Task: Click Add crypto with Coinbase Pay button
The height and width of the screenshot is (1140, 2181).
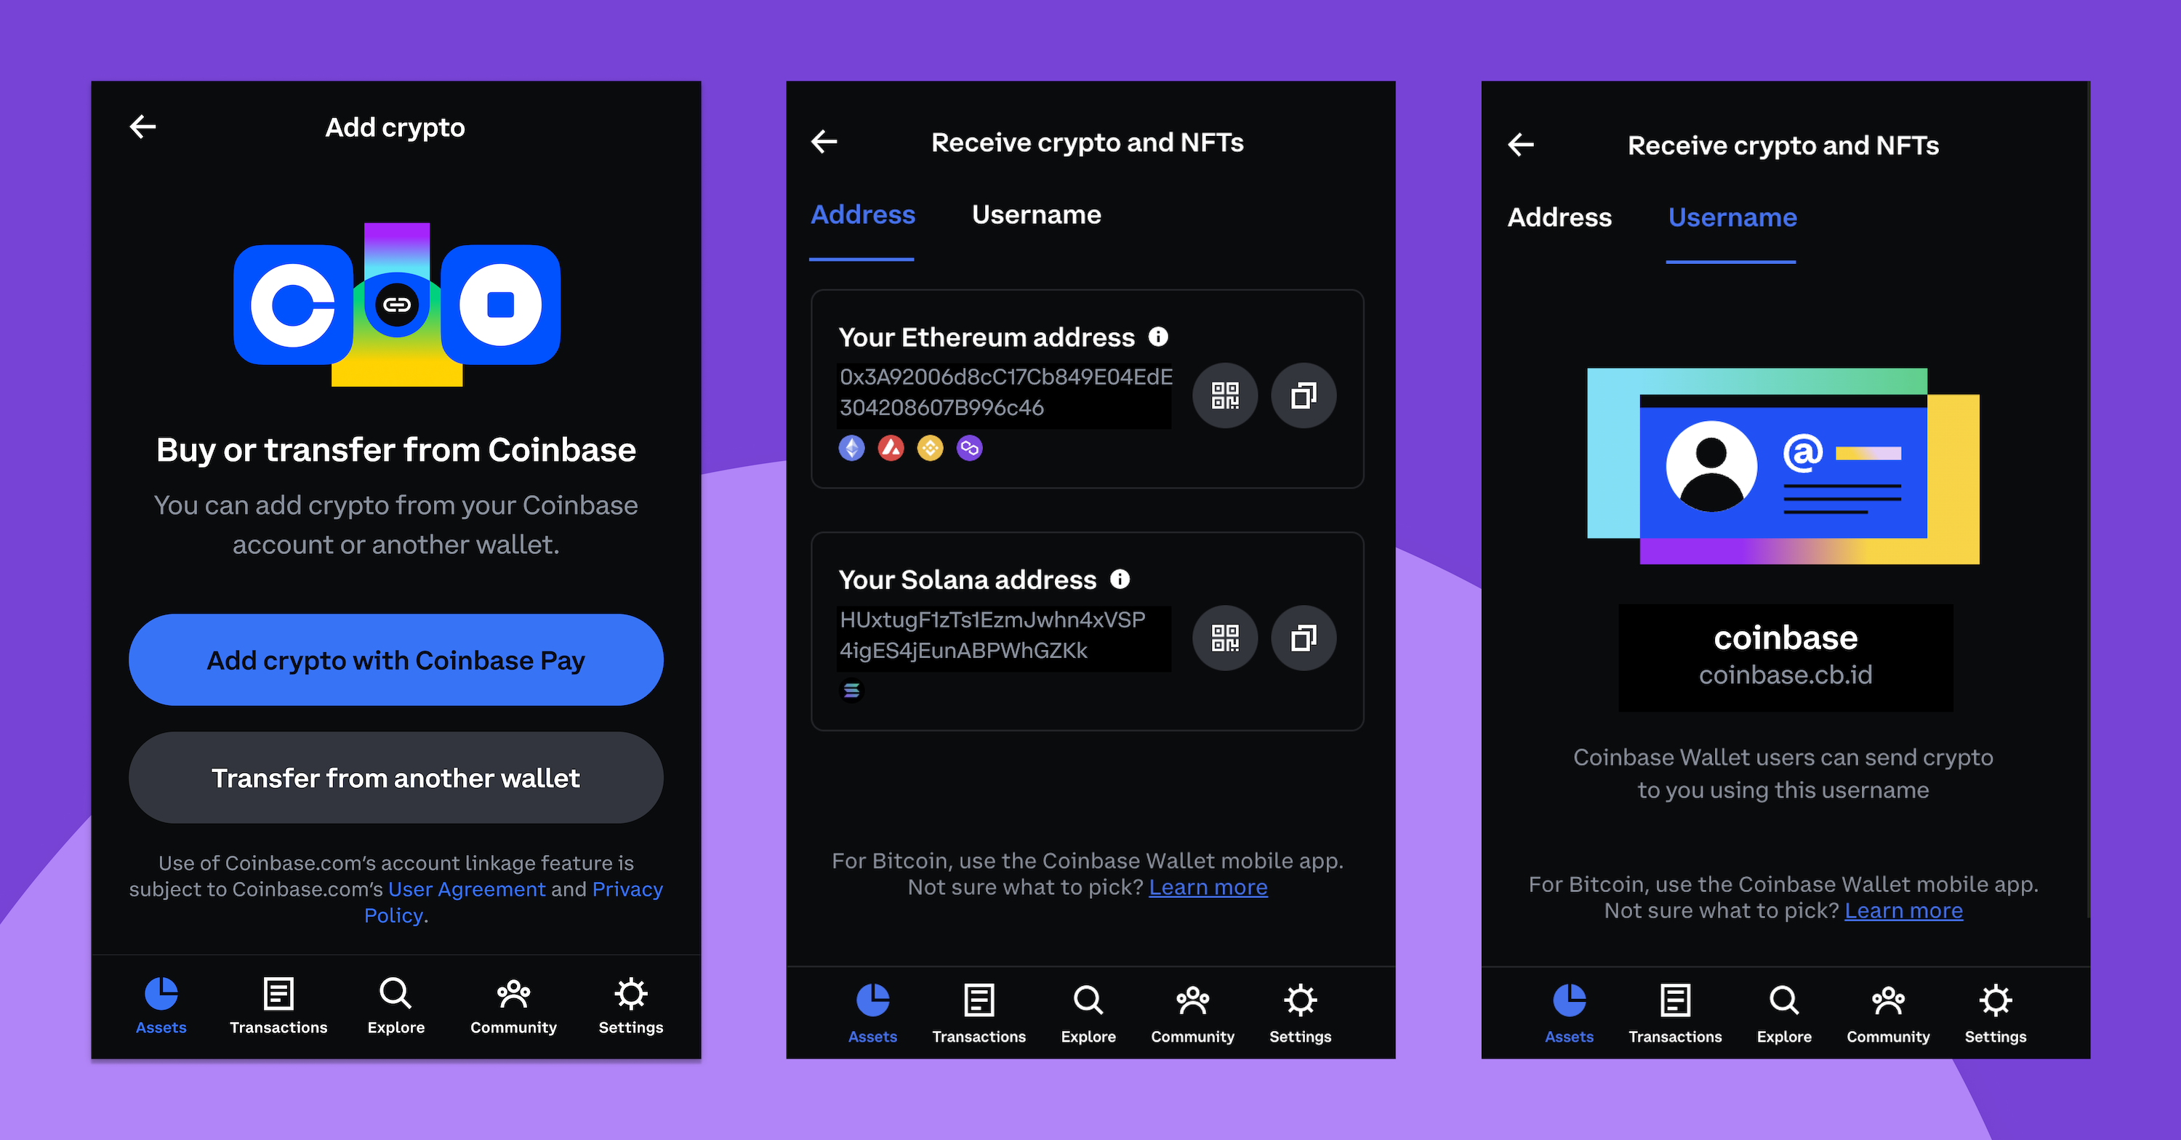Action: coord(395,659)
